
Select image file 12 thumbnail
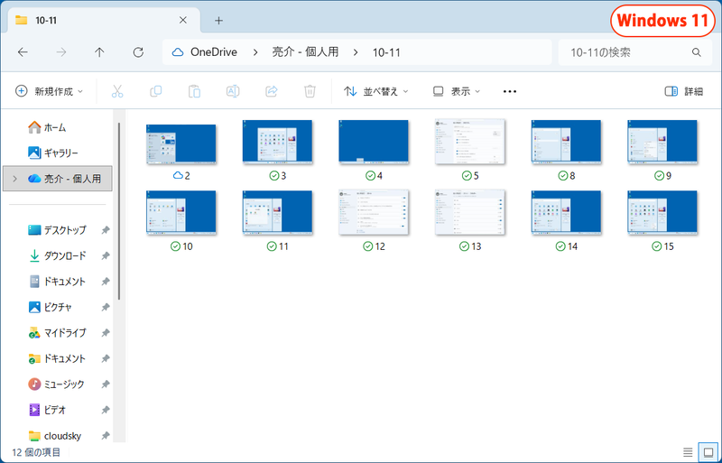pyautogui.click(x=374, y=213)
